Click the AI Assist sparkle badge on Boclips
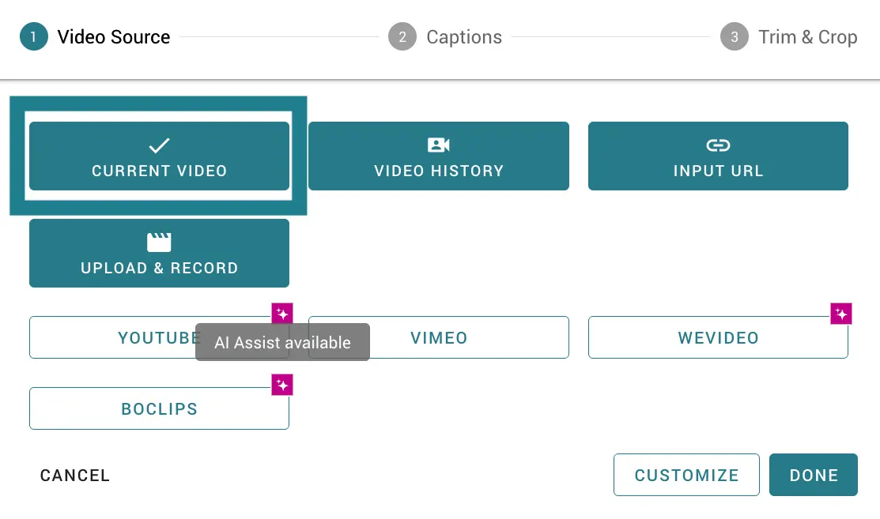 [x=282, y=385]
